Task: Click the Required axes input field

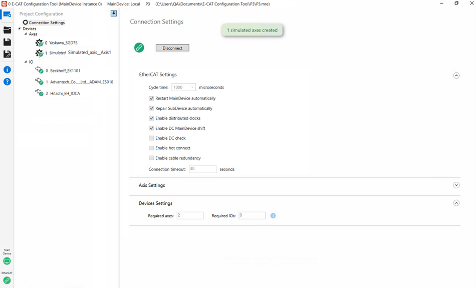Action: [x=190, y=215]
